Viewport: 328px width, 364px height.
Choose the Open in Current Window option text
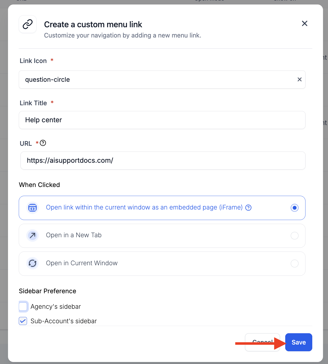[x=82, y=263]
